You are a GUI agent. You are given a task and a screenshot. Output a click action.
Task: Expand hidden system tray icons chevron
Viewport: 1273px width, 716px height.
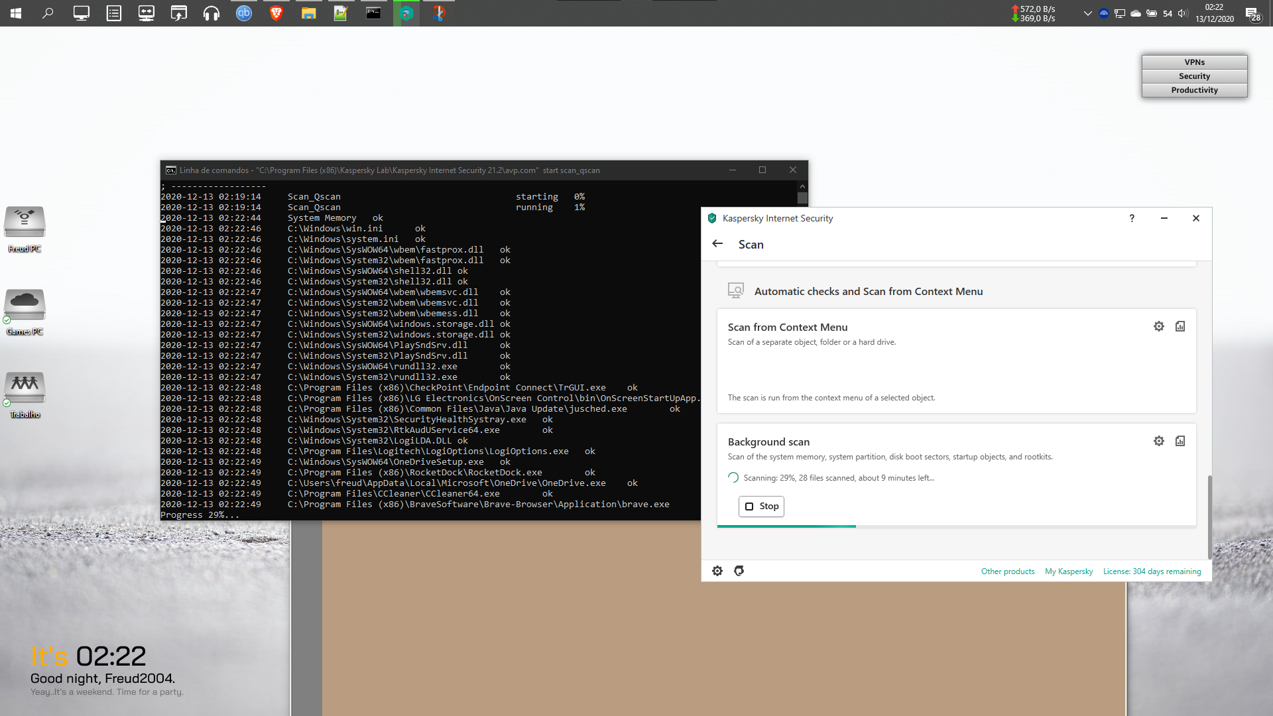tap(1087, 13)
